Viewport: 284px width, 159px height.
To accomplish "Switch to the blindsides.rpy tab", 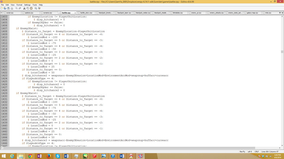I will 179,13.
